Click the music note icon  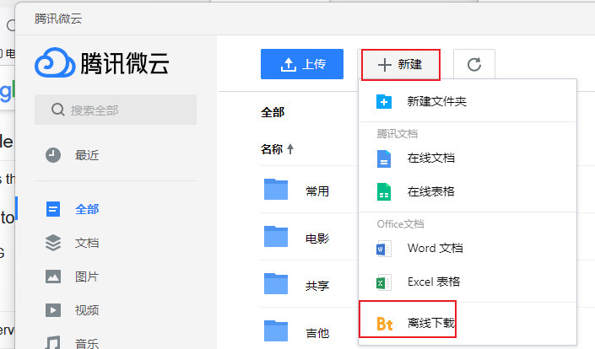[x=53, y=342]
